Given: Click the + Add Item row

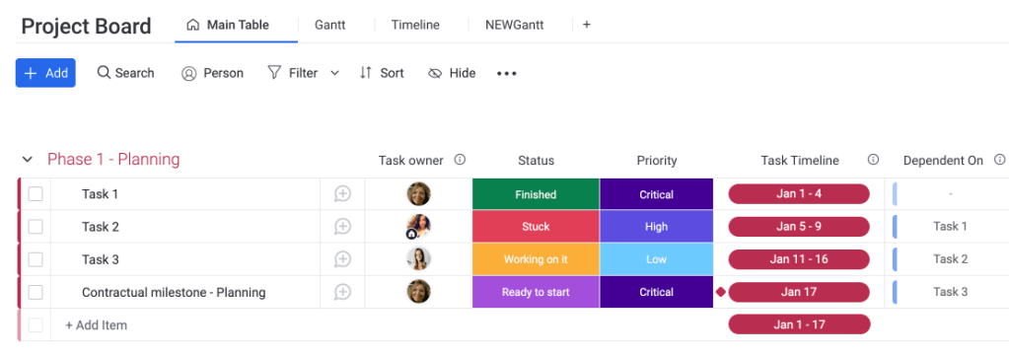Looking at the screenshot, I should pos(97,325).
